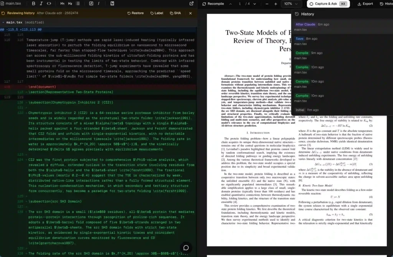Open the chat assistant bubble
The width and height of the screenshot is (393, 257).
[186, 248]
